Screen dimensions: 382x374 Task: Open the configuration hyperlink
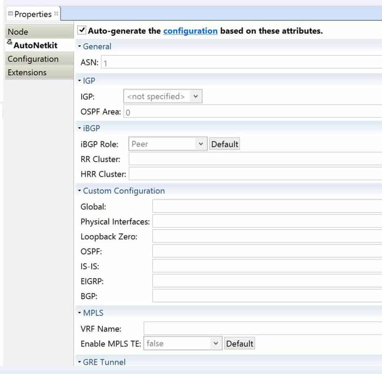(x=190, y=31)
